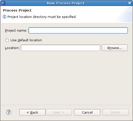
Task: Close the New Process Project dialog
Action: (130, 3)
